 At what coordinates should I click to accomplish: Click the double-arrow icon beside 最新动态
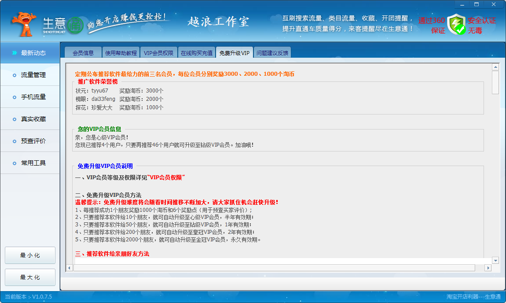pos(15,53)
